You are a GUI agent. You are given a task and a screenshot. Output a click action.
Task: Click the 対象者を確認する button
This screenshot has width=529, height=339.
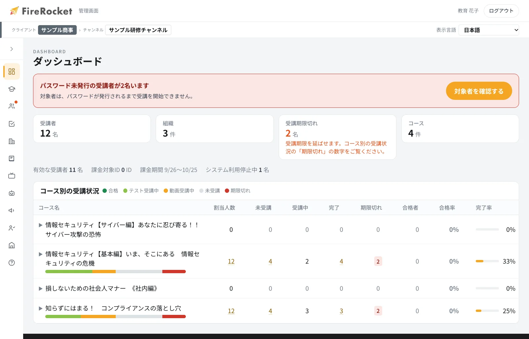(479, 91)
